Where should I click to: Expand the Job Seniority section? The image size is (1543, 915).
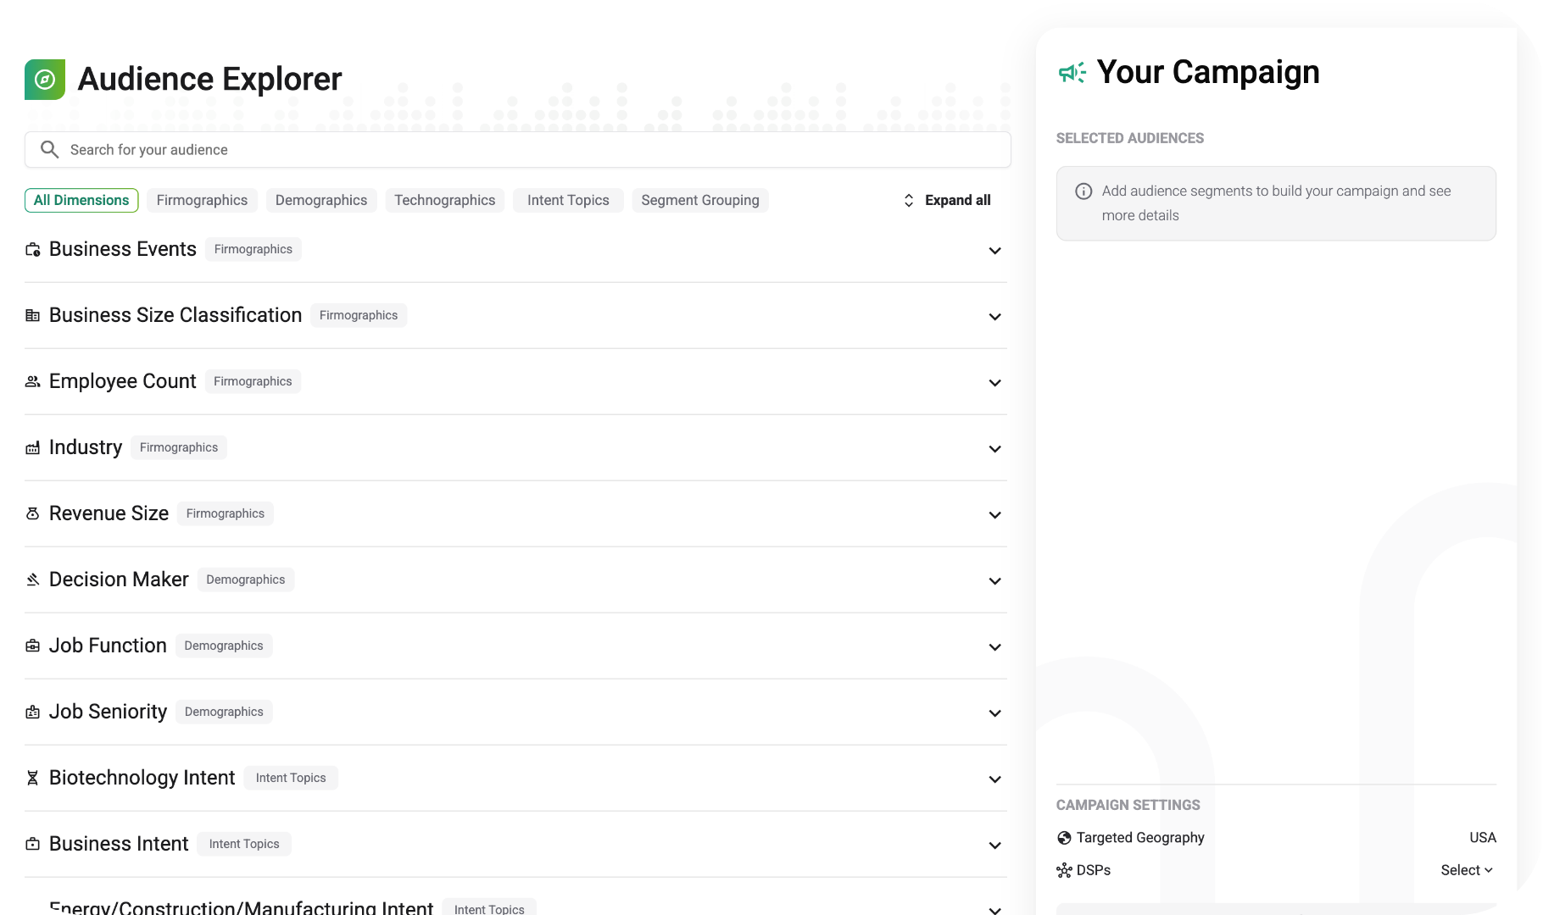point(994,713)
